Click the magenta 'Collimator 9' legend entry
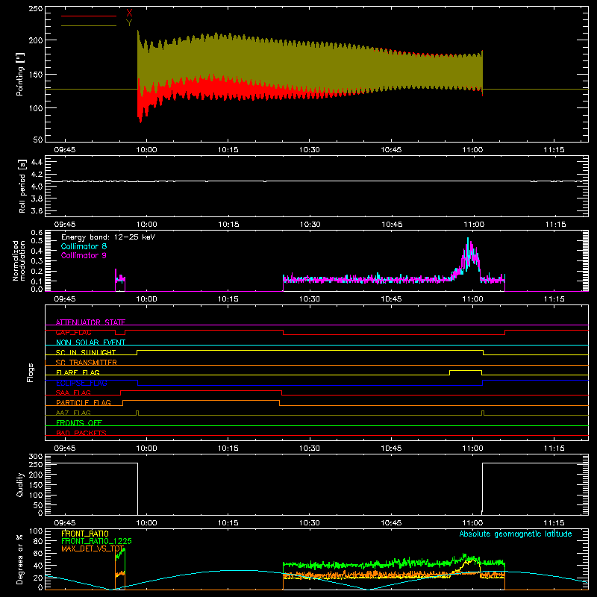The image size is (597, 597). click(x=84, y=255)
